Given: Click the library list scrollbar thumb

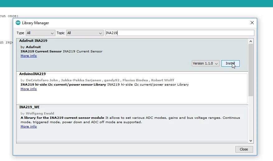Looking at the screenshot, I should [251, 70].
